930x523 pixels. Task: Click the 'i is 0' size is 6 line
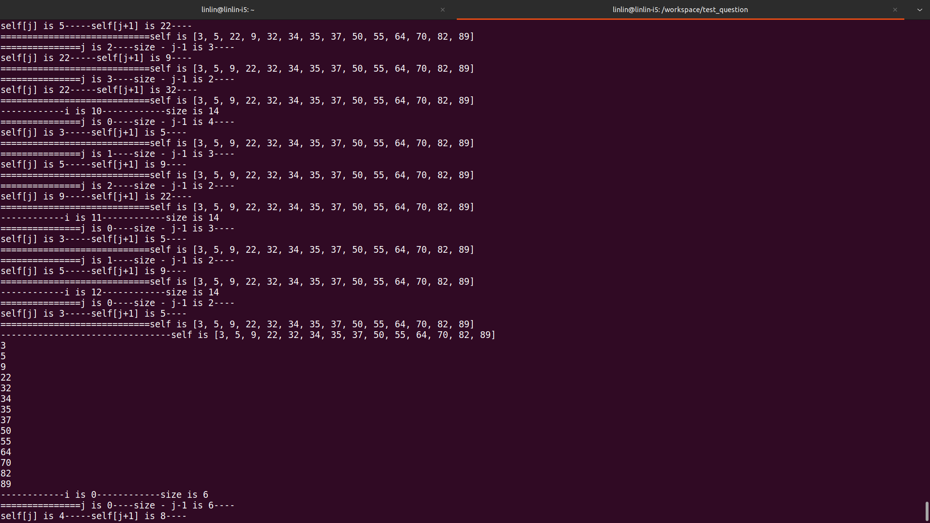(104, 495)
